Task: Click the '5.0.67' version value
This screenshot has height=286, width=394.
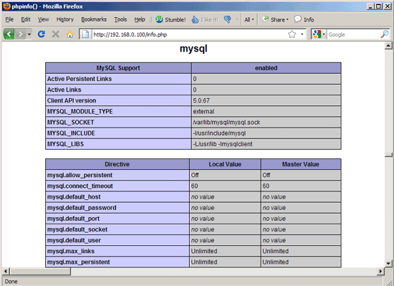Action: coord(201,100)
